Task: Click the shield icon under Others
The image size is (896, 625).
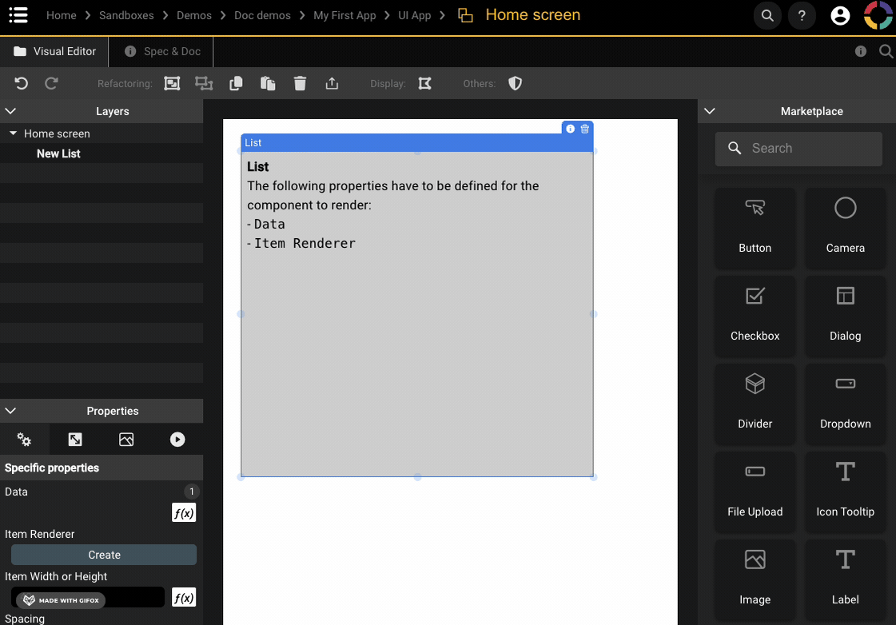Action: (516, 83)
